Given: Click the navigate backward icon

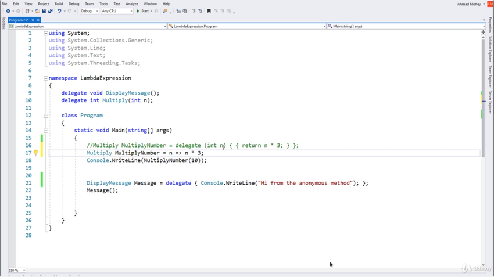Looking at the screenshot, I should [8, 11].
